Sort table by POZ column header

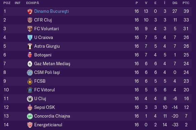point(7,3)
